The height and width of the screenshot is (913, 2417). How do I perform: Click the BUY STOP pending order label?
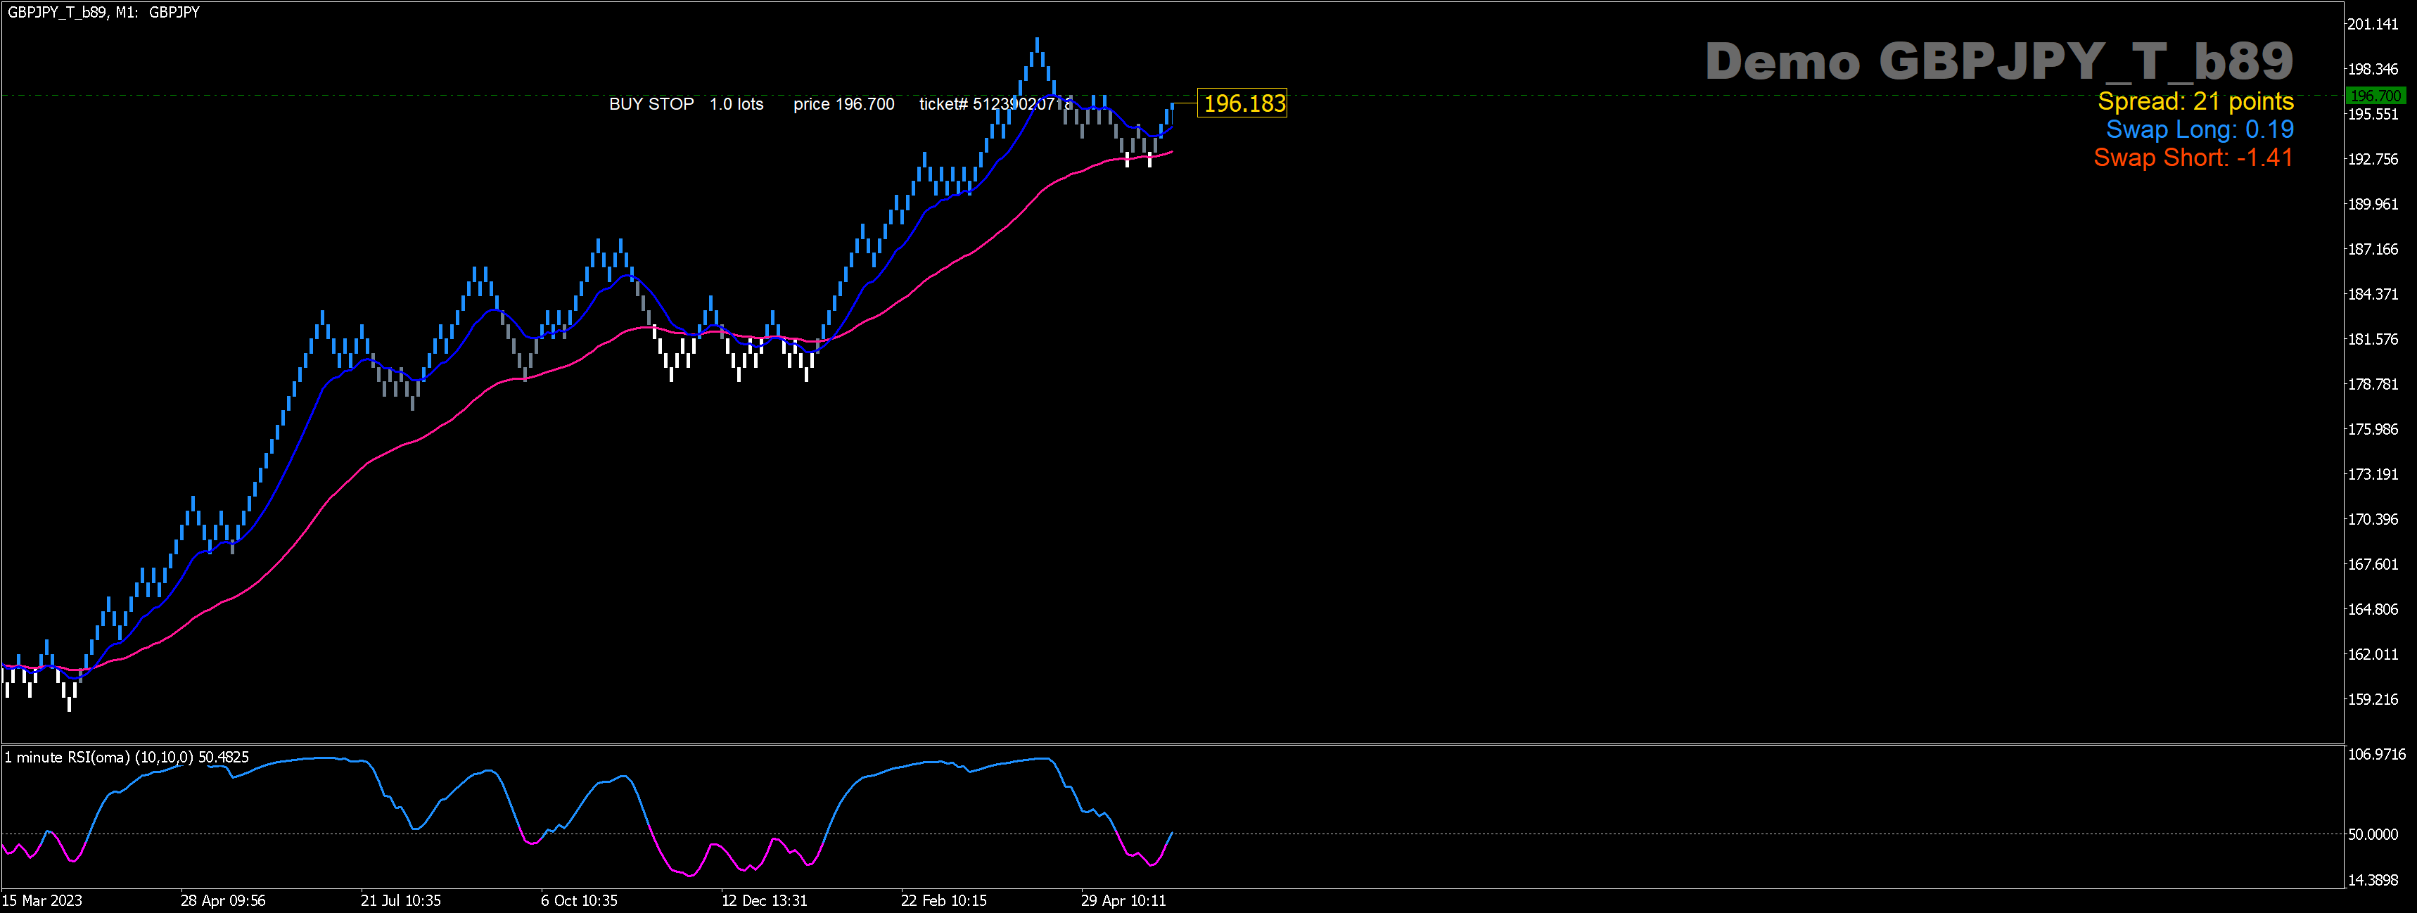tap(651, 104)
